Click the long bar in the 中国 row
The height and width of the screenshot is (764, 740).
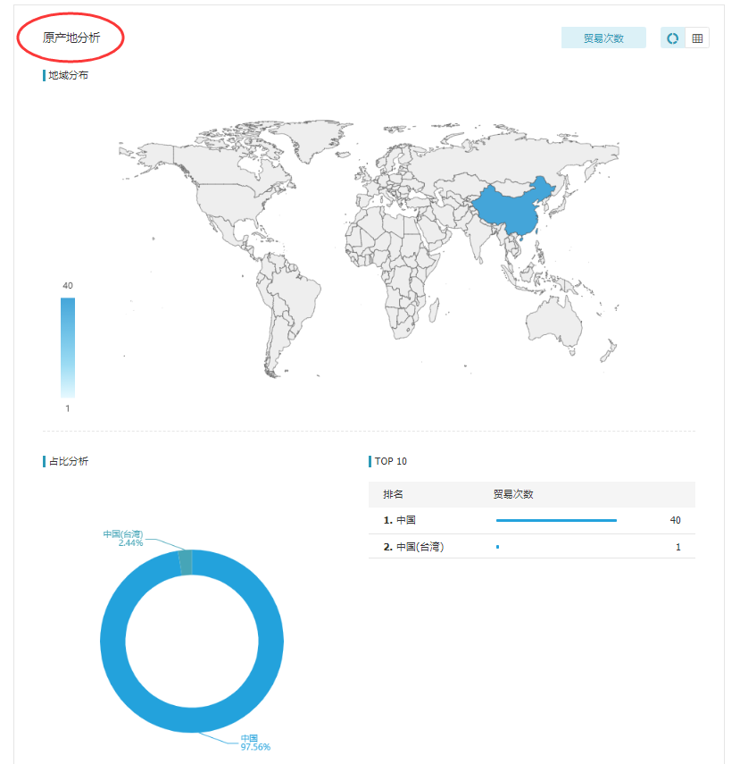pos(556,520)
